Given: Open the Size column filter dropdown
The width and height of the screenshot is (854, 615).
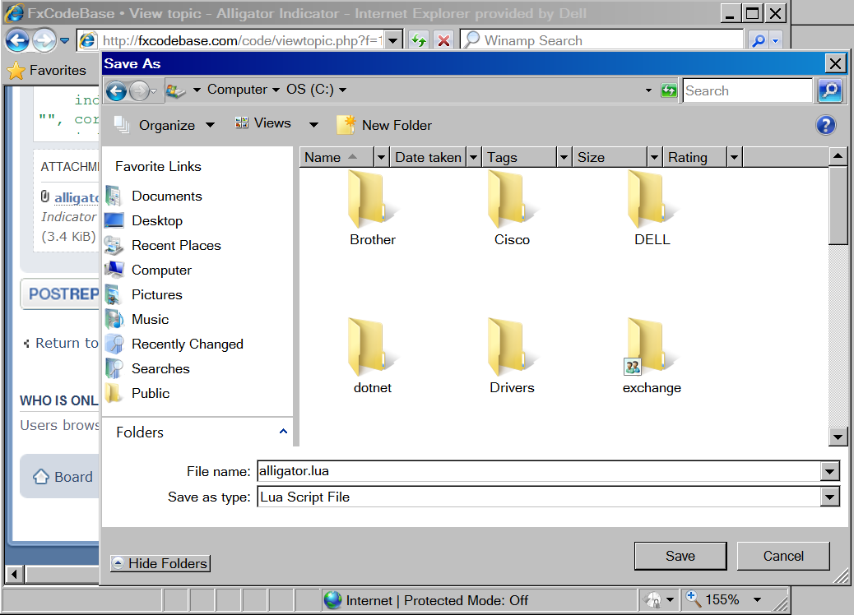Looking at the screenshot, I should pos(654,157).
